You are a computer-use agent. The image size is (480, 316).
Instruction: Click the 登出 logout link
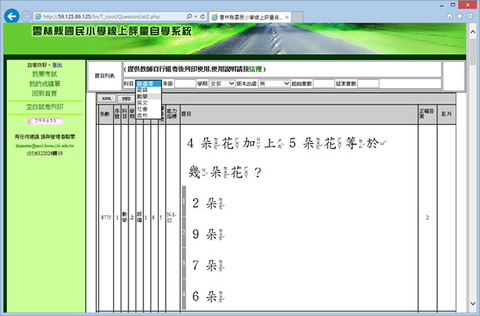click(x=58, y=65)
